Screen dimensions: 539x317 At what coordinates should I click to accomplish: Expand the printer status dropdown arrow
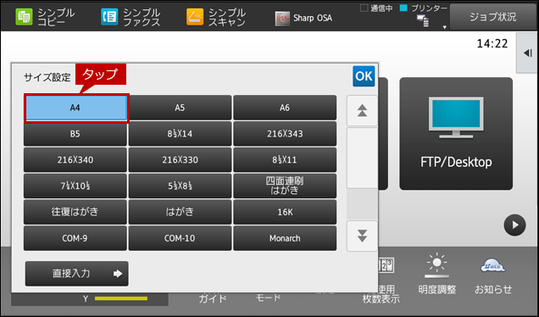click(444, 27)
